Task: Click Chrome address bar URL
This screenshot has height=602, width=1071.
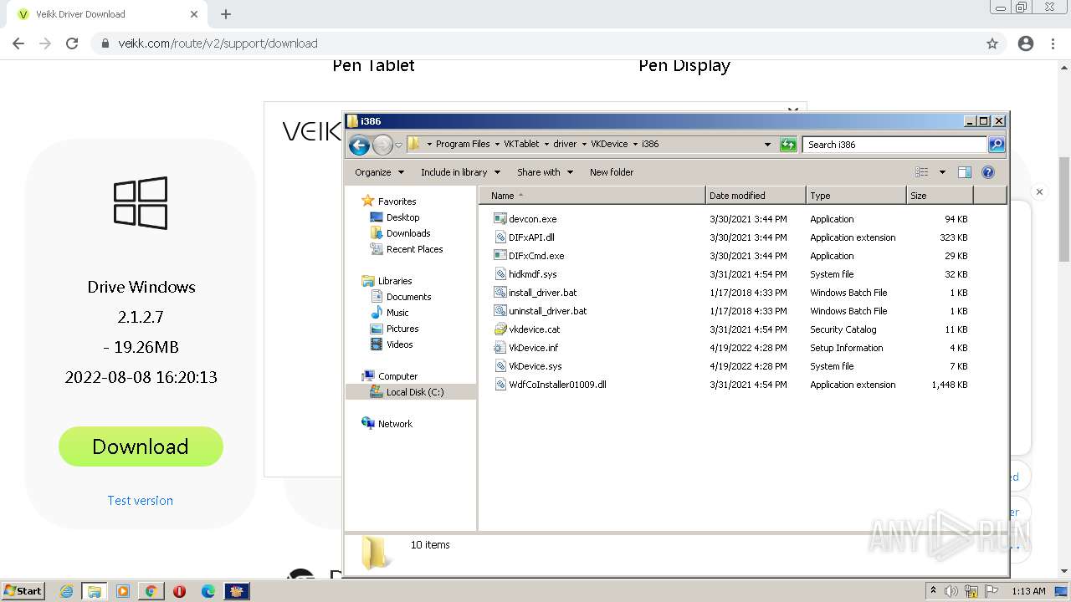Action: point(218,43)
